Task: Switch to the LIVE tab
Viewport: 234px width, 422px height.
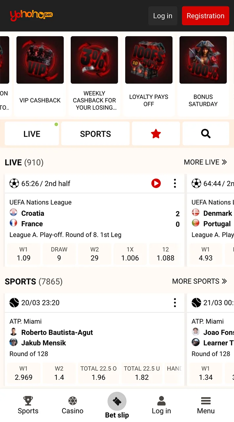Action: pyautogui.click(x=32, y=134)
